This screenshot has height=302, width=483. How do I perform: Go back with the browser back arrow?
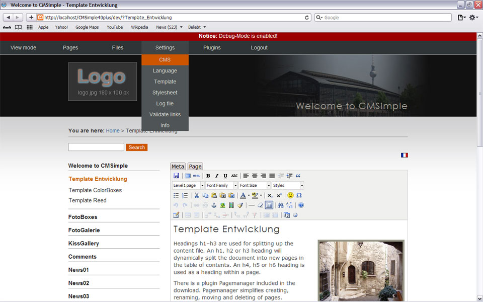coord(9,18)
